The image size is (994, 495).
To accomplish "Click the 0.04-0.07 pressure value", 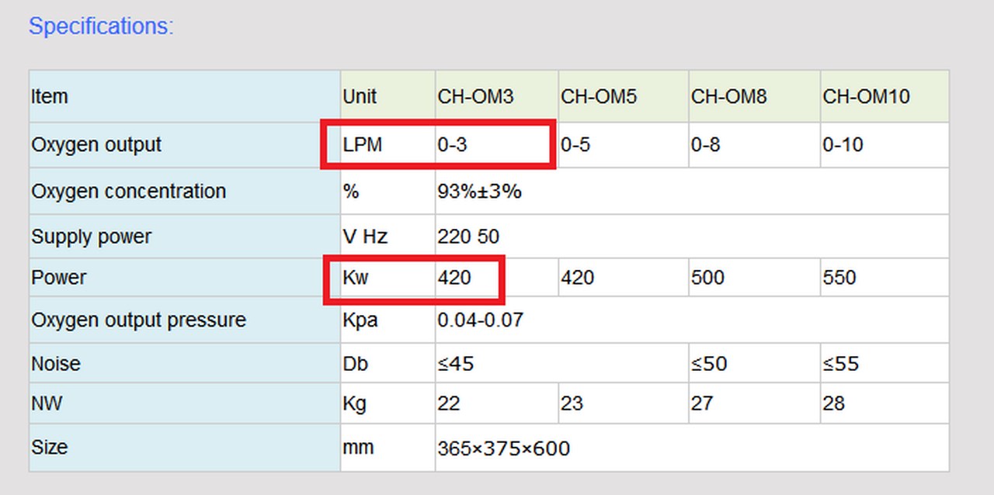I will 480,320.
